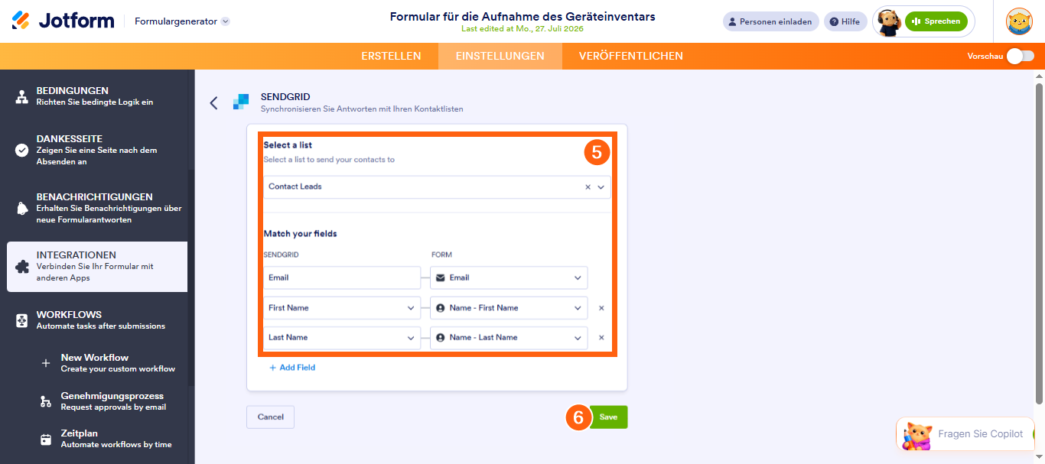Open DANKESSEITE settings section
This screenshot has height=464, width=1045.
pos(94,150)
